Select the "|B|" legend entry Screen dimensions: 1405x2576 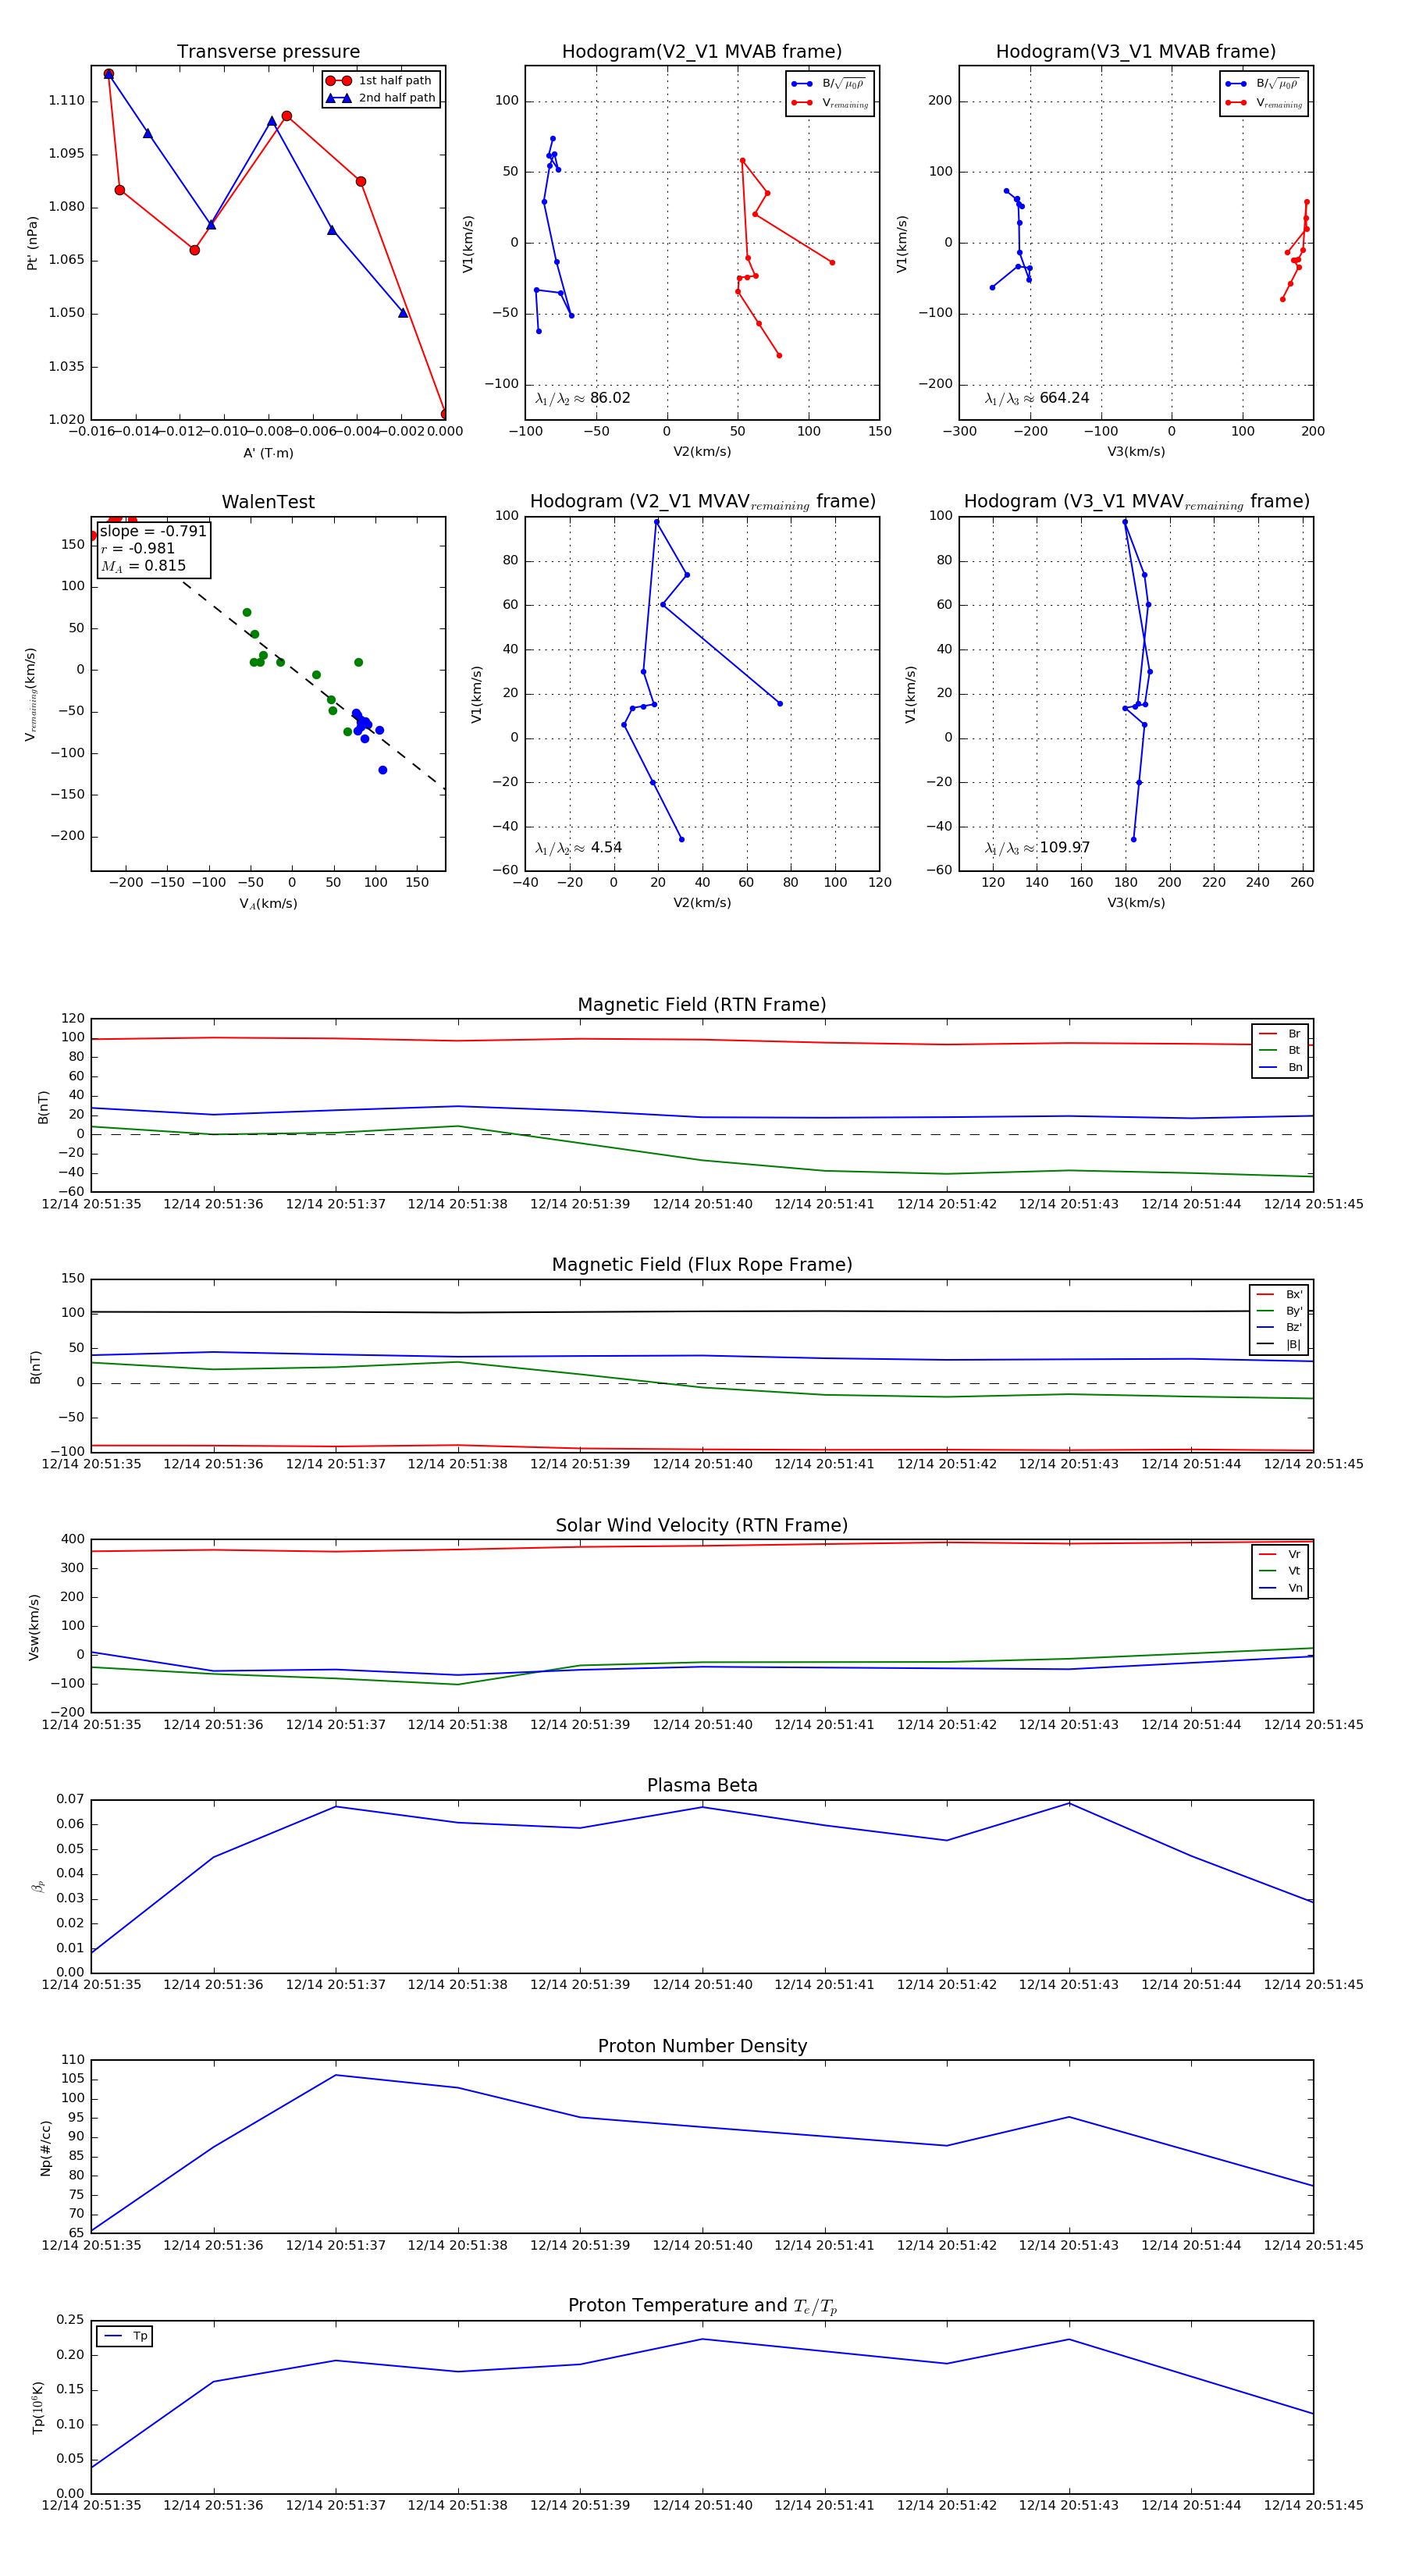(1279, 1345)
